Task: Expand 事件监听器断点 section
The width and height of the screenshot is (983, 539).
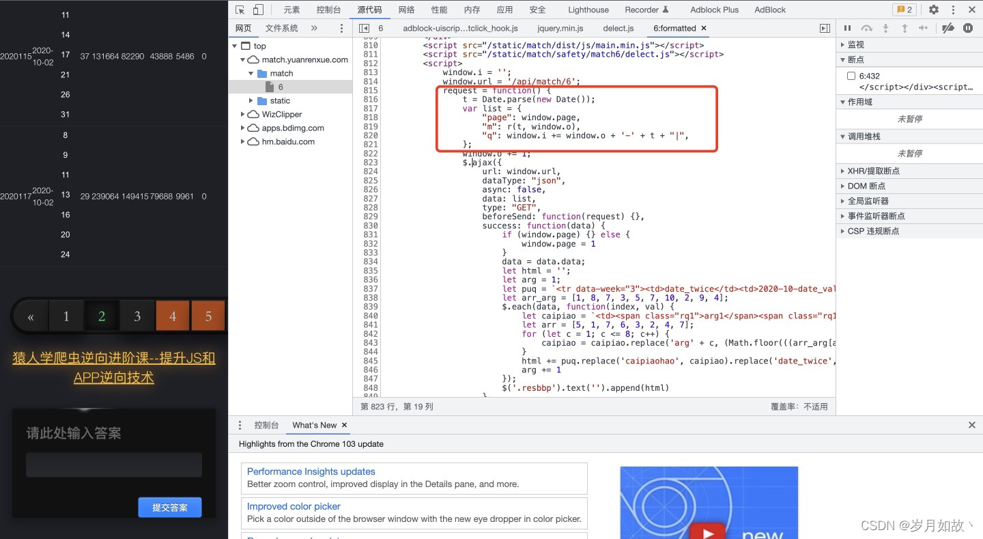Action: pyautogui.click(x=909, y=216)
